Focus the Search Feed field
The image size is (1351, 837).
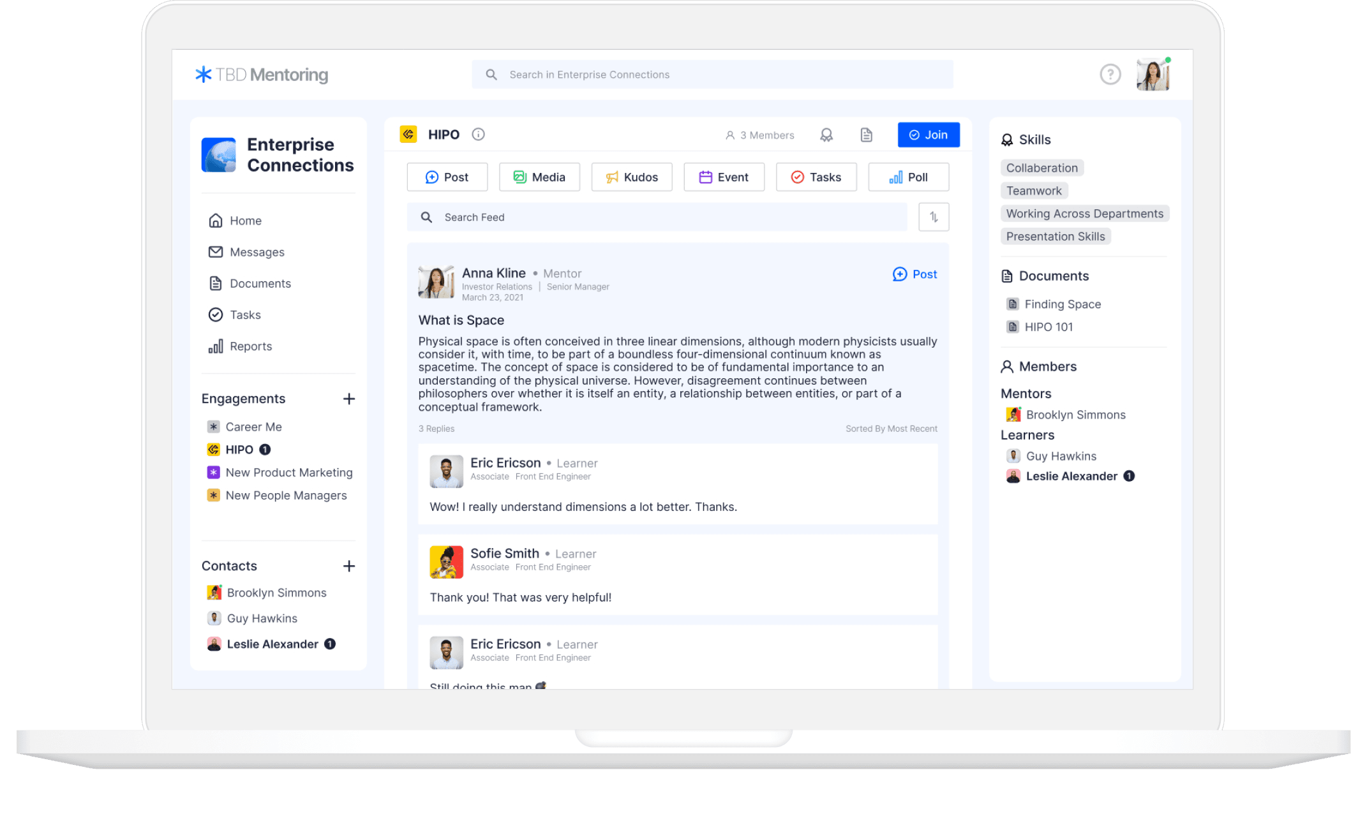(657, 217)
